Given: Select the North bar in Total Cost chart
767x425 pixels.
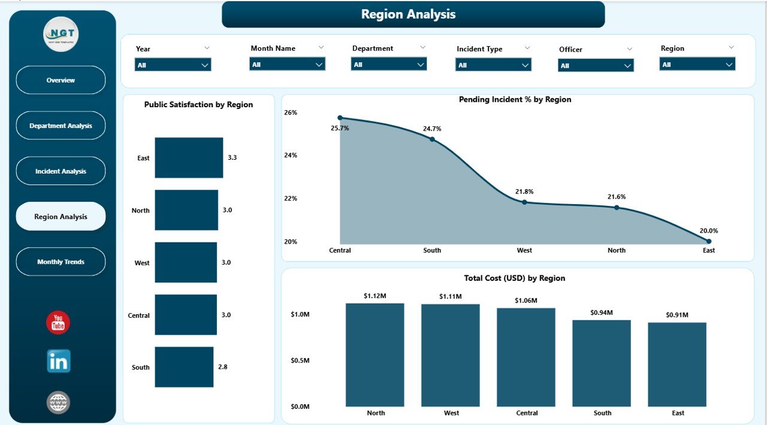Looking at the screenshot, I should pyautogui.click(x=375, y=354).
